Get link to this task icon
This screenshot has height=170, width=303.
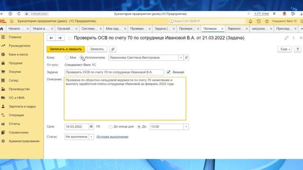pyautogui.click(x=286, y=38)
